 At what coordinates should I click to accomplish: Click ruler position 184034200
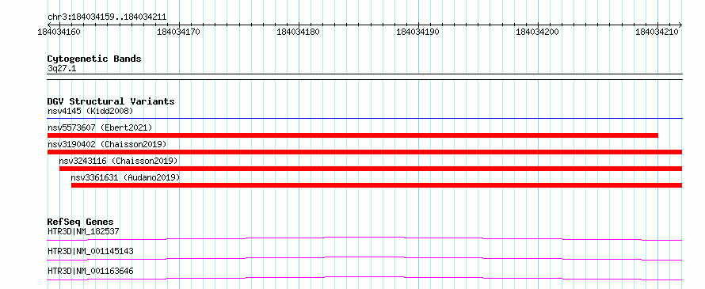pos(537,32)
